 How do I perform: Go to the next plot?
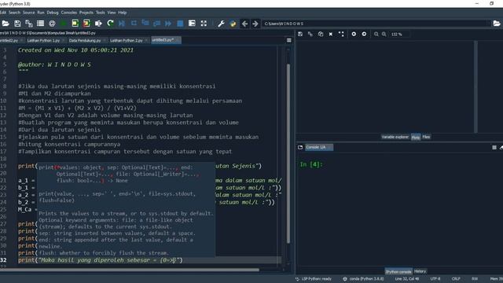tap(364, 34)
